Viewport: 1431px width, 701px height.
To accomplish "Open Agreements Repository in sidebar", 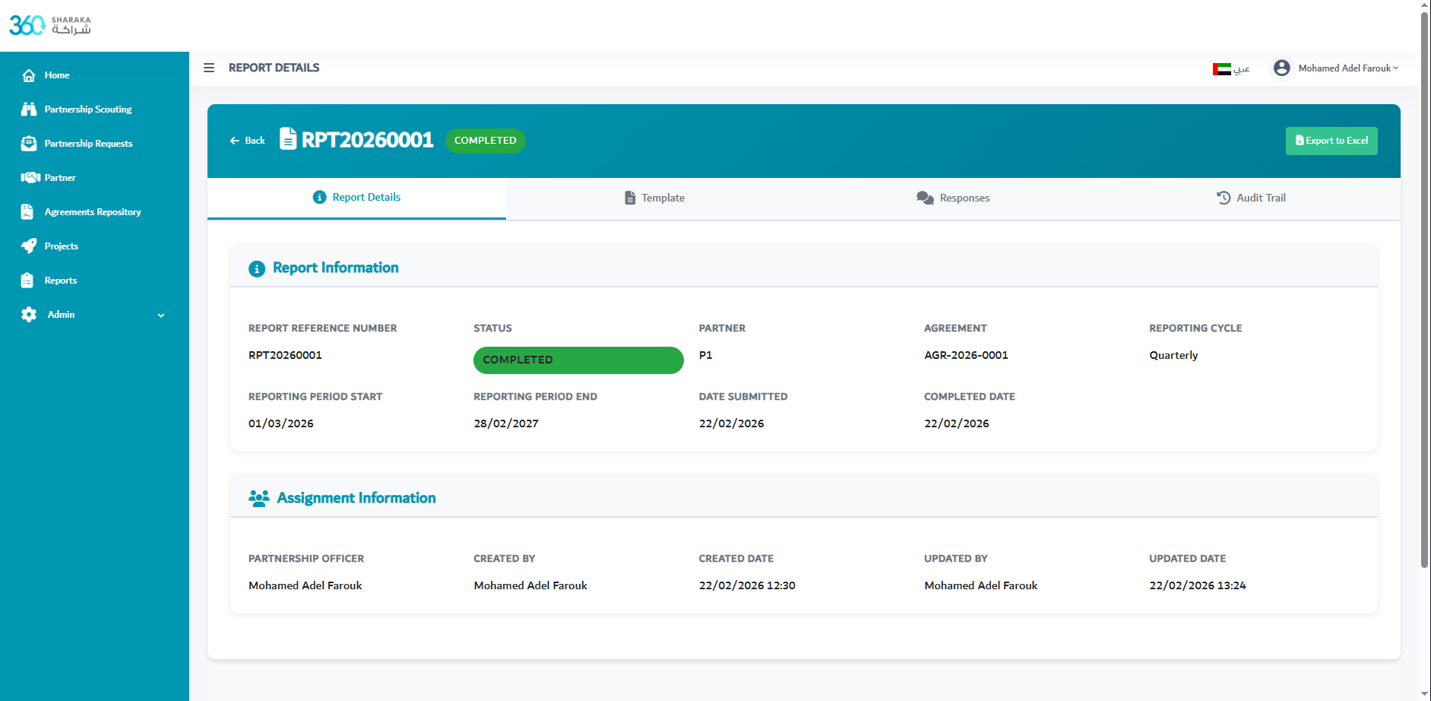I will 94,212.
